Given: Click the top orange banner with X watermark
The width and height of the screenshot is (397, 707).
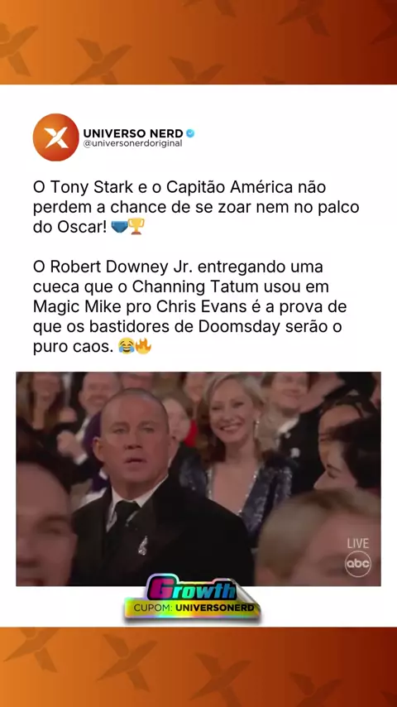Looking at the screenshot, I should [198, 42].
